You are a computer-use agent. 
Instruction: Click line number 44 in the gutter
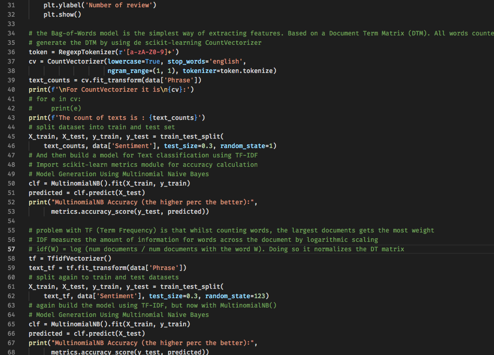pos(11,127)
